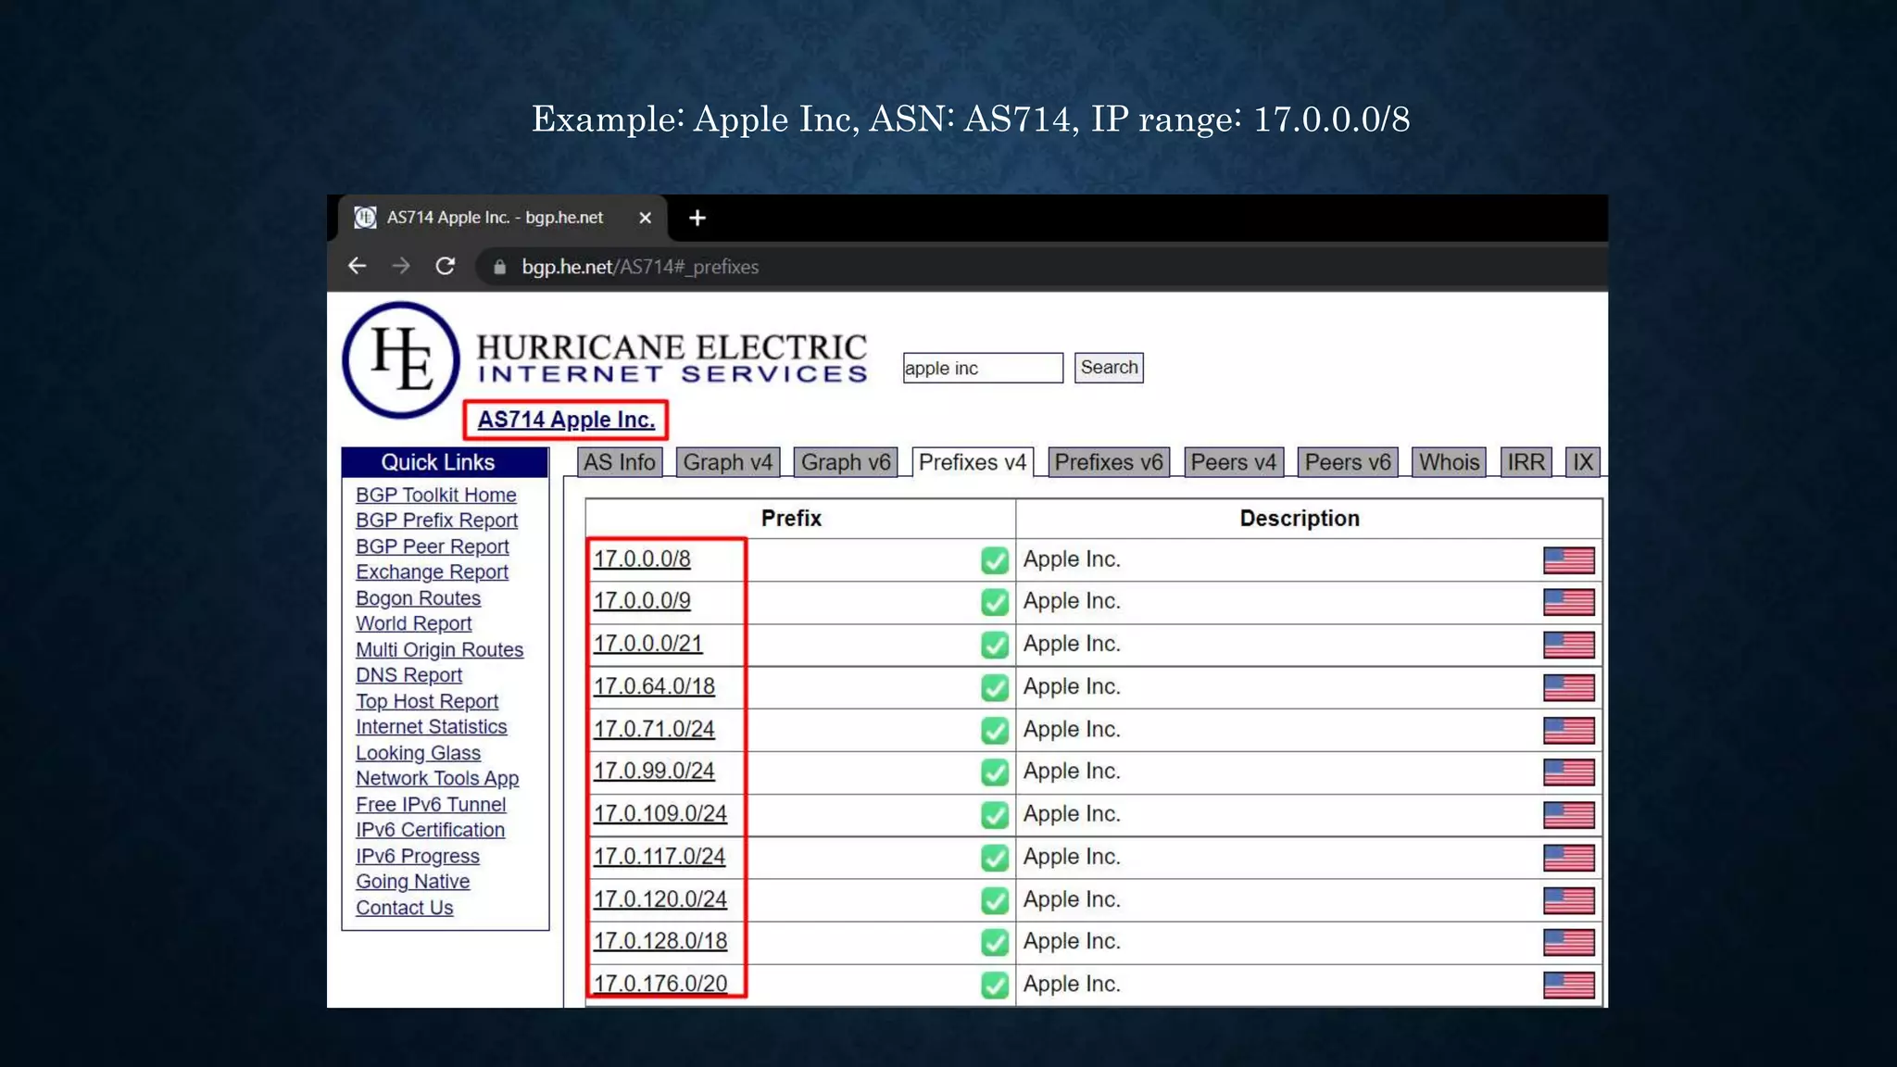This screenshot has width=1897, height=1067.
Task: Click US flag in 17.0.109.0/24 row
Action: pos(1569,815)
